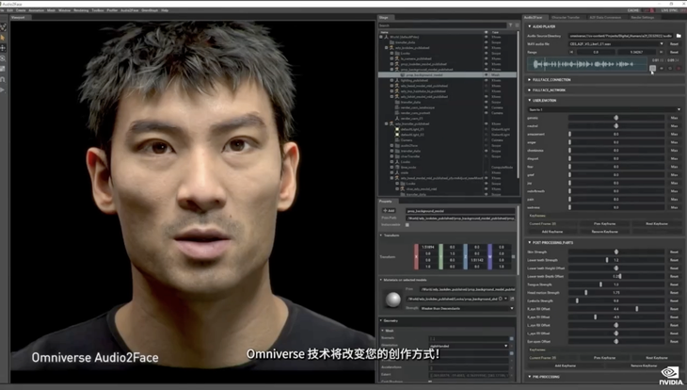Open the Create menu
687x390 pixels.
pos(21,10)
